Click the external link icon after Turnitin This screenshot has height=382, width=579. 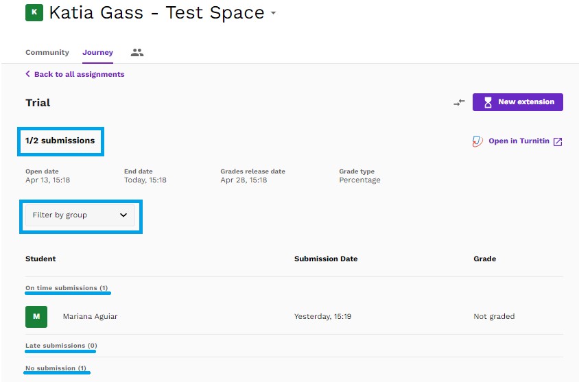[558, 142]
